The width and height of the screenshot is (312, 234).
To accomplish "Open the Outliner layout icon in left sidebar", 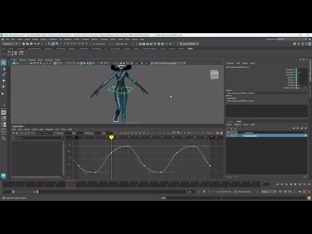I will click(x=3, y=131).
